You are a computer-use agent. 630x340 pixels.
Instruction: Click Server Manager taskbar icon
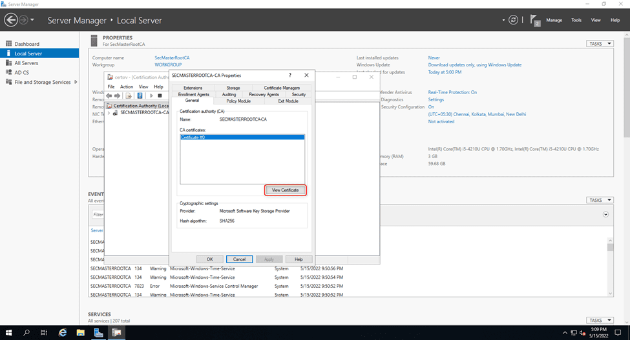click(98, 333)
